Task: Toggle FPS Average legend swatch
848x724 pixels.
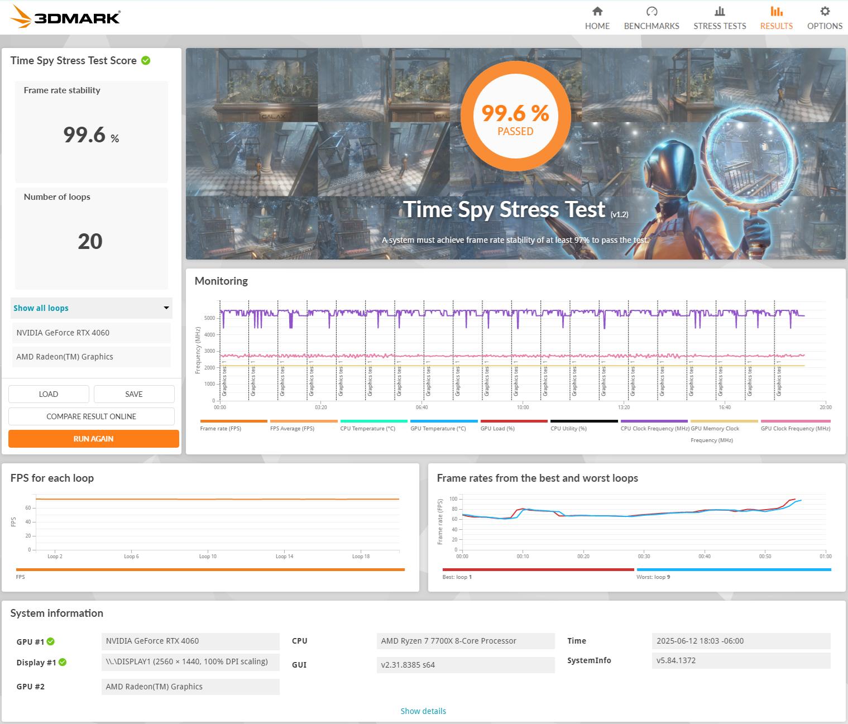Action: 304,421
